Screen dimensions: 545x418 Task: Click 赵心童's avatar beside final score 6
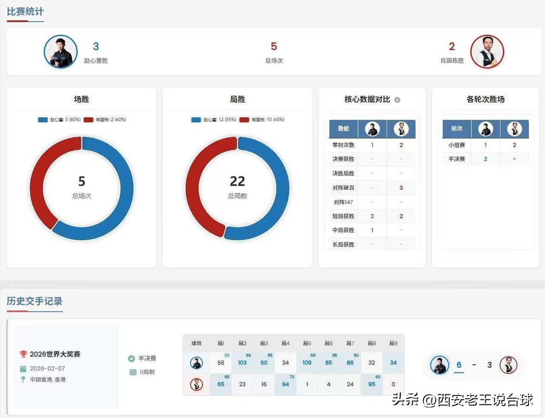coord(439,365)
